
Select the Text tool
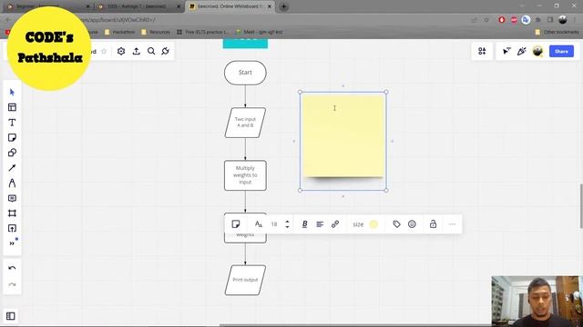click(12, 123)
